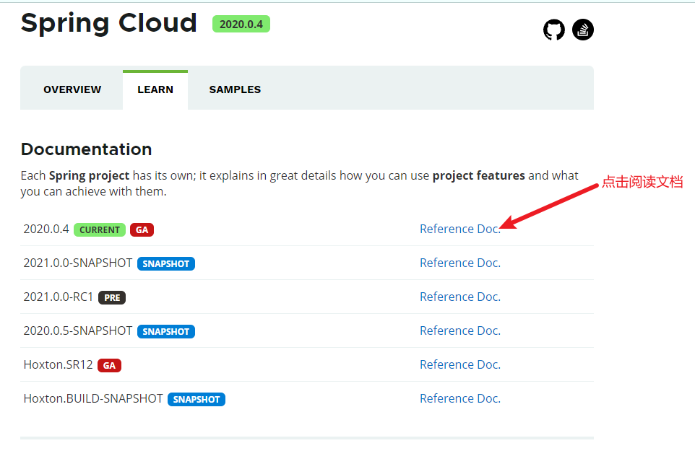The height and width of the screenshot is (451, 695).
Task: Click the GA badge next to 2020.0.4
Action: 142,229
